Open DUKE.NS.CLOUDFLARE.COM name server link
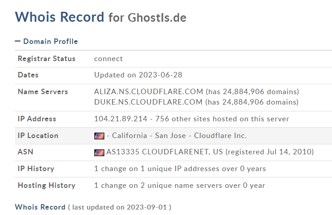 148,102
